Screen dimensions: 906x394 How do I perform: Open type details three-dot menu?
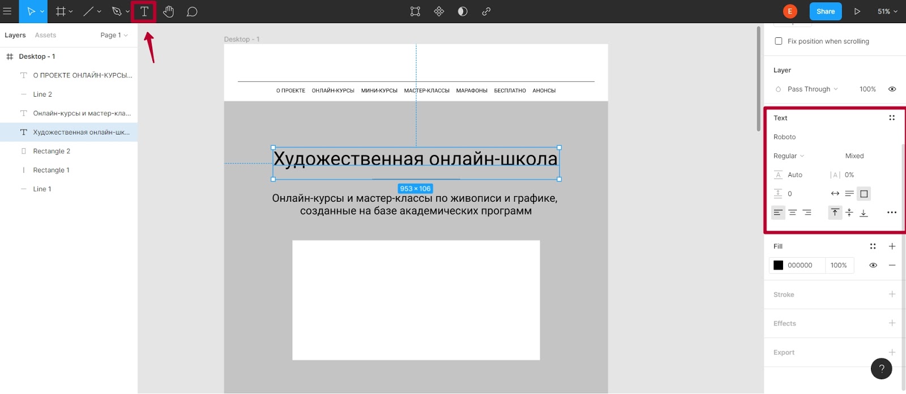892,213
